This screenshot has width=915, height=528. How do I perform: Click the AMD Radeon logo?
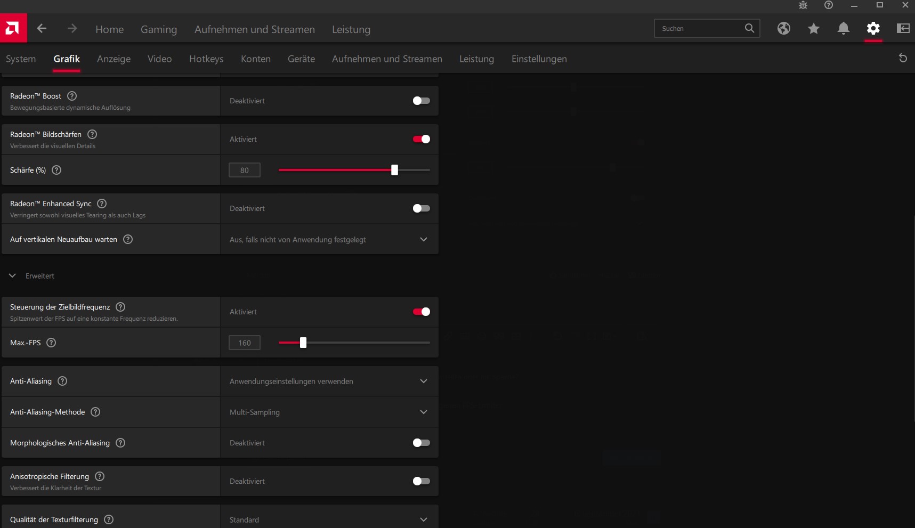click(x=12, y=28)
